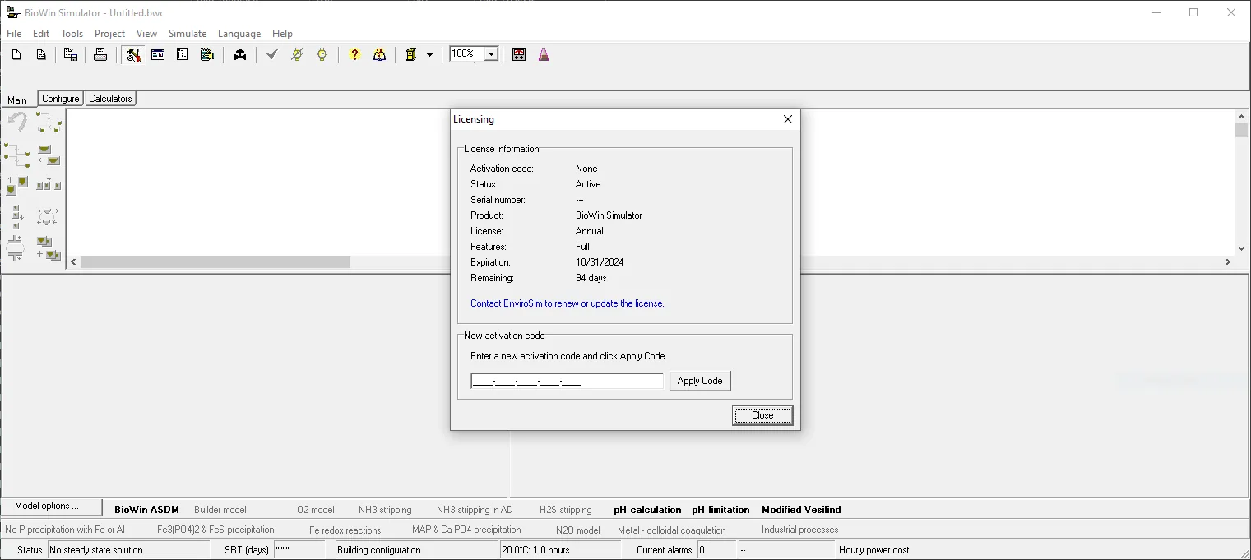This screenshot has width=1251, height=560.
Task: Click the help book with question mark icon
Action: 379,55
